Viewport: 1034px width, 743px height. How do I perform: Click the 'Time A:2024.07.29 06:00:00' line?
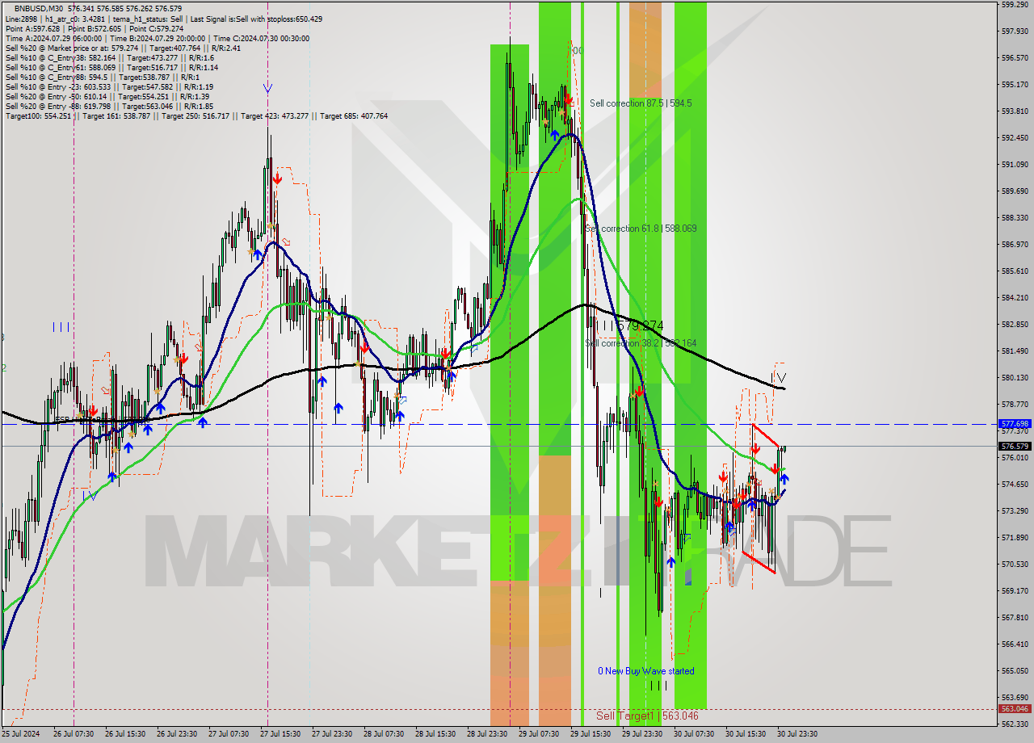tap(53, 38)
